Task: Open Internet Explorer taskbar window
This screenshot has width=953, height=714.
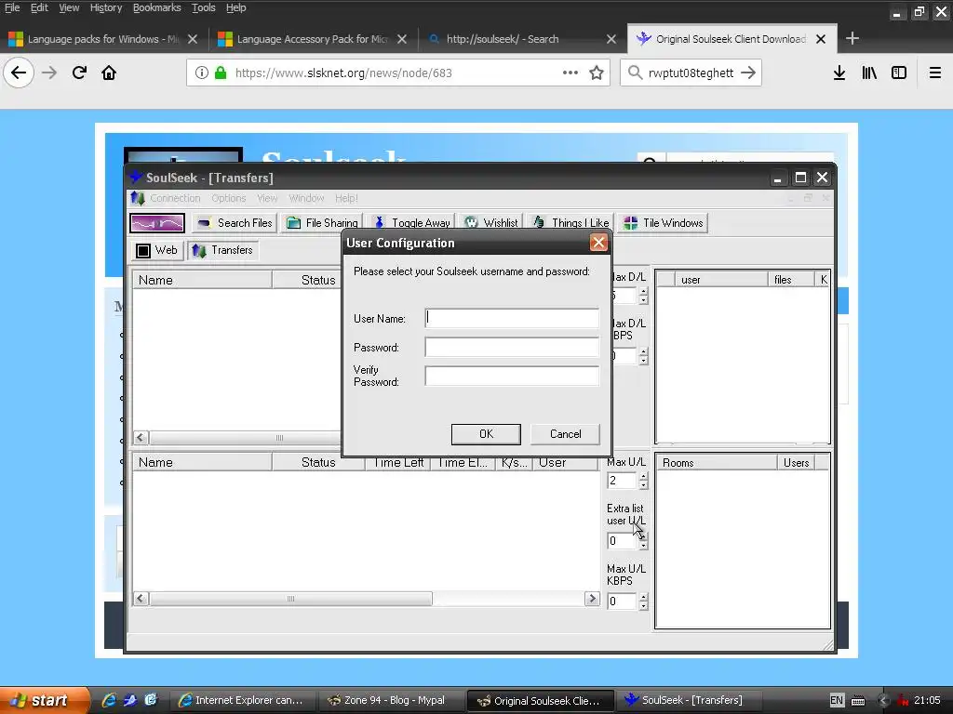Action: (243, 700)
